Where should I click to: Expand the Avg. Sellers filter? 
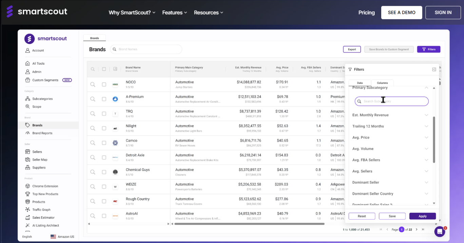[426, 171]
